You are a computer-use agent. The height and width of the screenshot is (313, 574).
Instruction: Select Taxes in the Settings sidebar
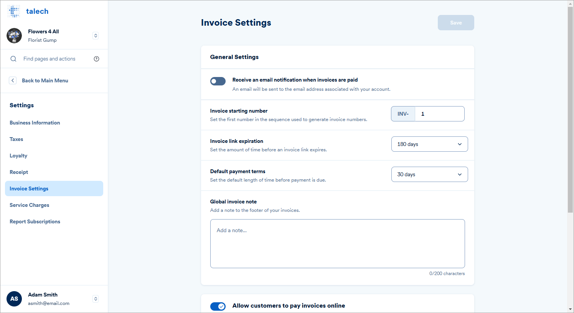[x=16, y=139]
